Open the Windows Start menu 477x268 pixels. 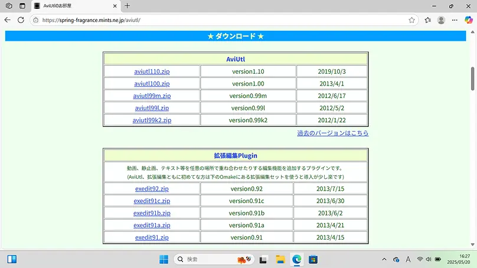coord(164,260)
